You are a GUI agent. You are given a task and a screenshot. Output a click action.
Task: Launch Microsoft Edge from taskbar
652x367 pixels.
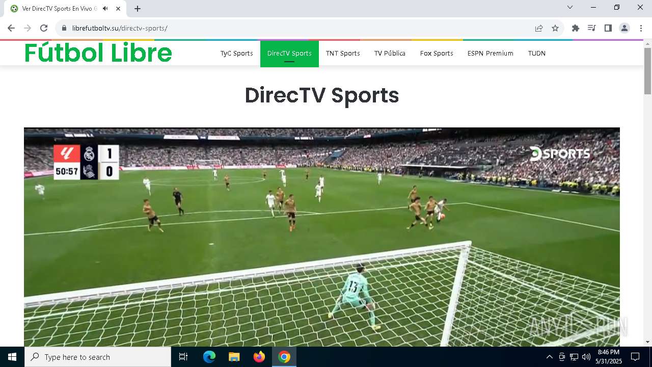[209, 357]
